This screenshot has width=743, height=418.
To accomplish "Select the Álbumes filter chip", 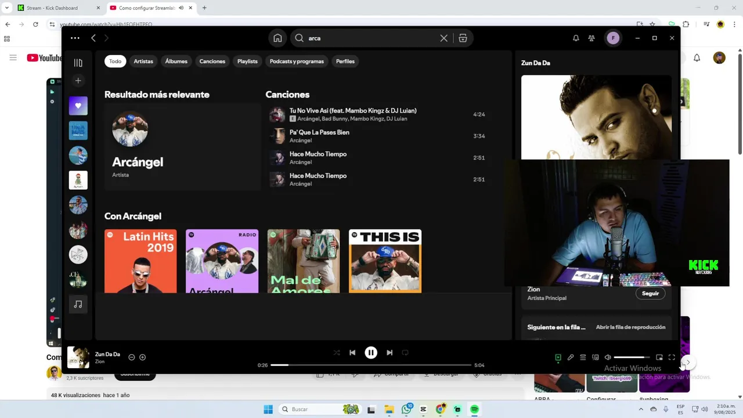I will click(176, 62).
